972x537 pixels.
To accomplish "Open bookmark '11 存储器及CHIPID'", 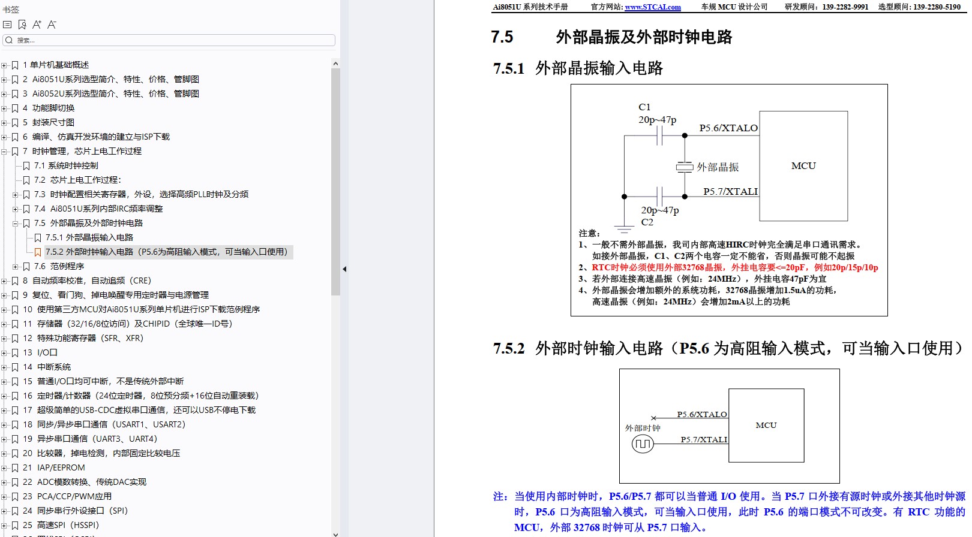I will pyautogui.click(x=127, y=324).
